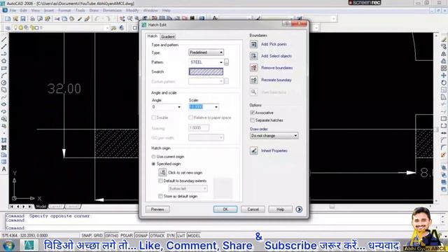Open the Draw order dropdown
Viewport: 448px width, 252px height.
click(x=274, y=136)
